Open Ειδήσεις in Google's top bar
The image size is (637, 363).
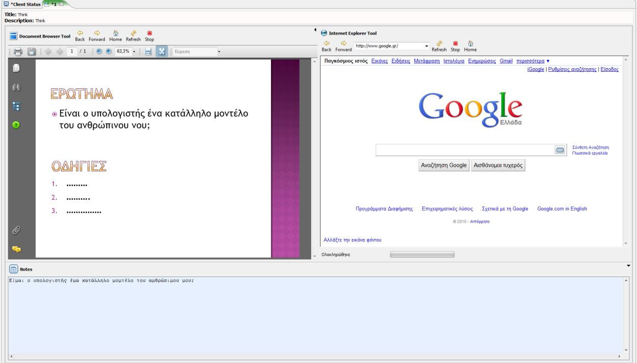pos(402,61)
